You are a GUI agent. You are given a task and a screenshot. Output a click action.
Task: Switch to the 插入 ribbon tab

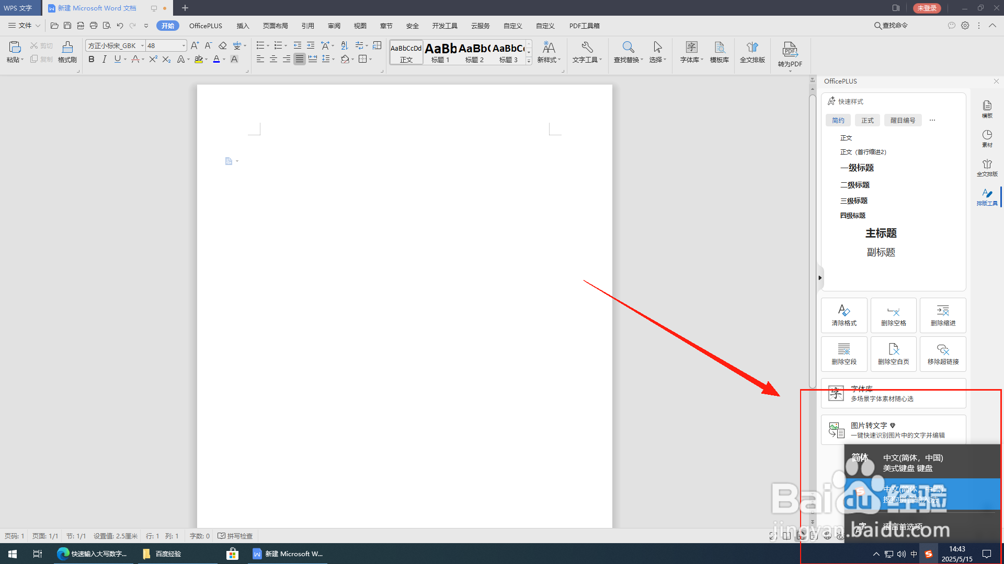[x=243, y=26]
